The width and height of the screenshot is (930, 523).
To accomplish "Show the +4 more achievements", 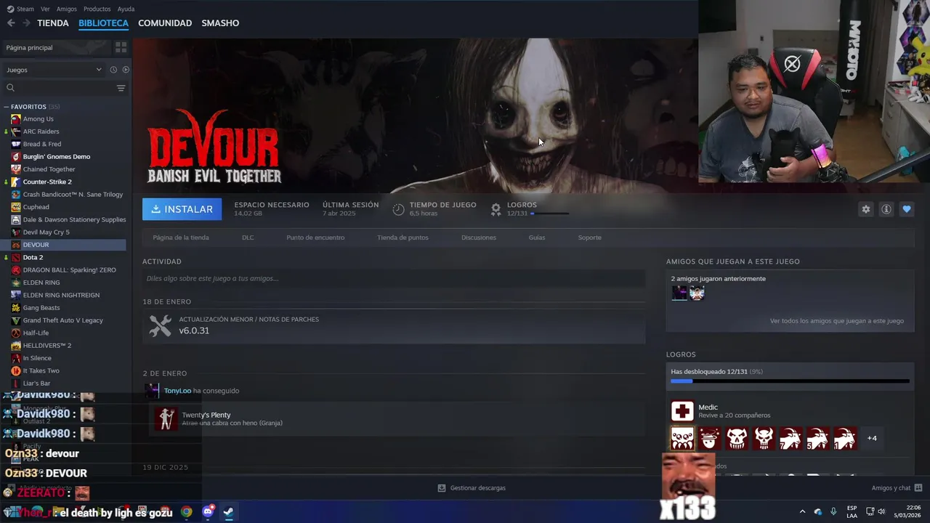I will point(872,438).
